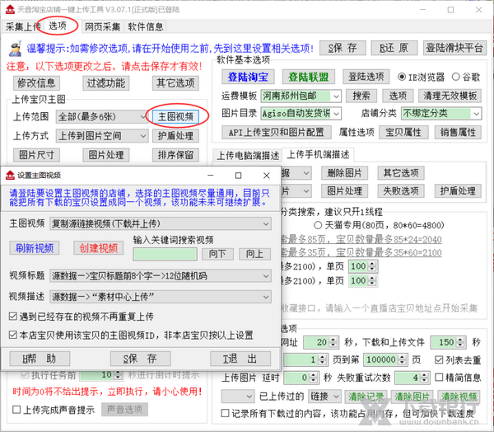Viewport: 494px width, 432px height.
Task: Open 过滤功能 settings
Action: [106, 83]
